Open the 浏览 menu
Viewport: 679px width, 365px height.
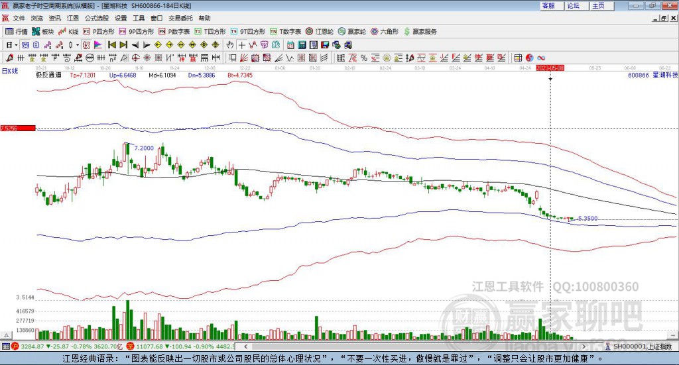37,18
